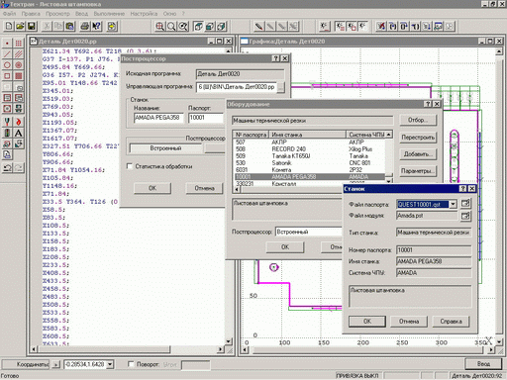Select the parallel lines tool
The width and height of the screenshot is (507, 380).
pyautogui.click(x=19, y=54)
